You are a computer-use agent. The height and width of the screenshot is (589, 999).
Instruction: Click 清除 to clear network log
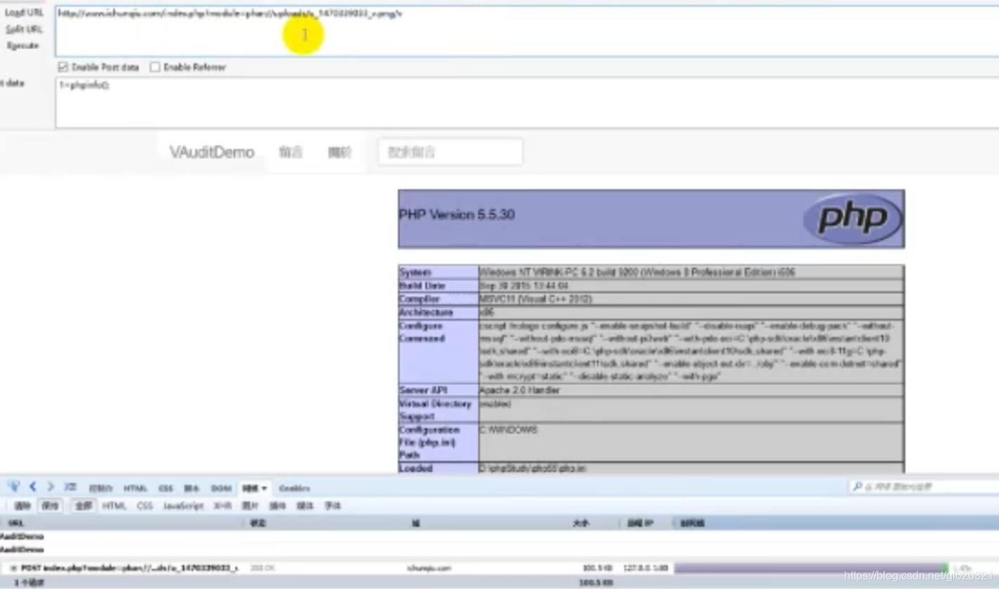(23, 506)
